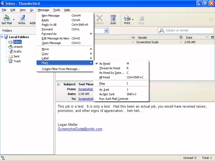Viewport: 215px width, 161px height.
Task: Collapse the message header with minus box
Action: click(58, 85)
